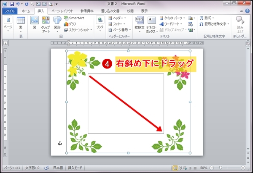253x173 pixels.
Task: Open the Word Help question mark icon
Action: click(x=247, y=11)
